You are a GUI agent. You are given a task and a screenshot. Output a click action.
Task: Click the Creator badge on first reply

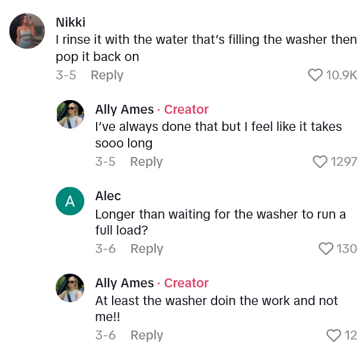click(x=186, y=109)
